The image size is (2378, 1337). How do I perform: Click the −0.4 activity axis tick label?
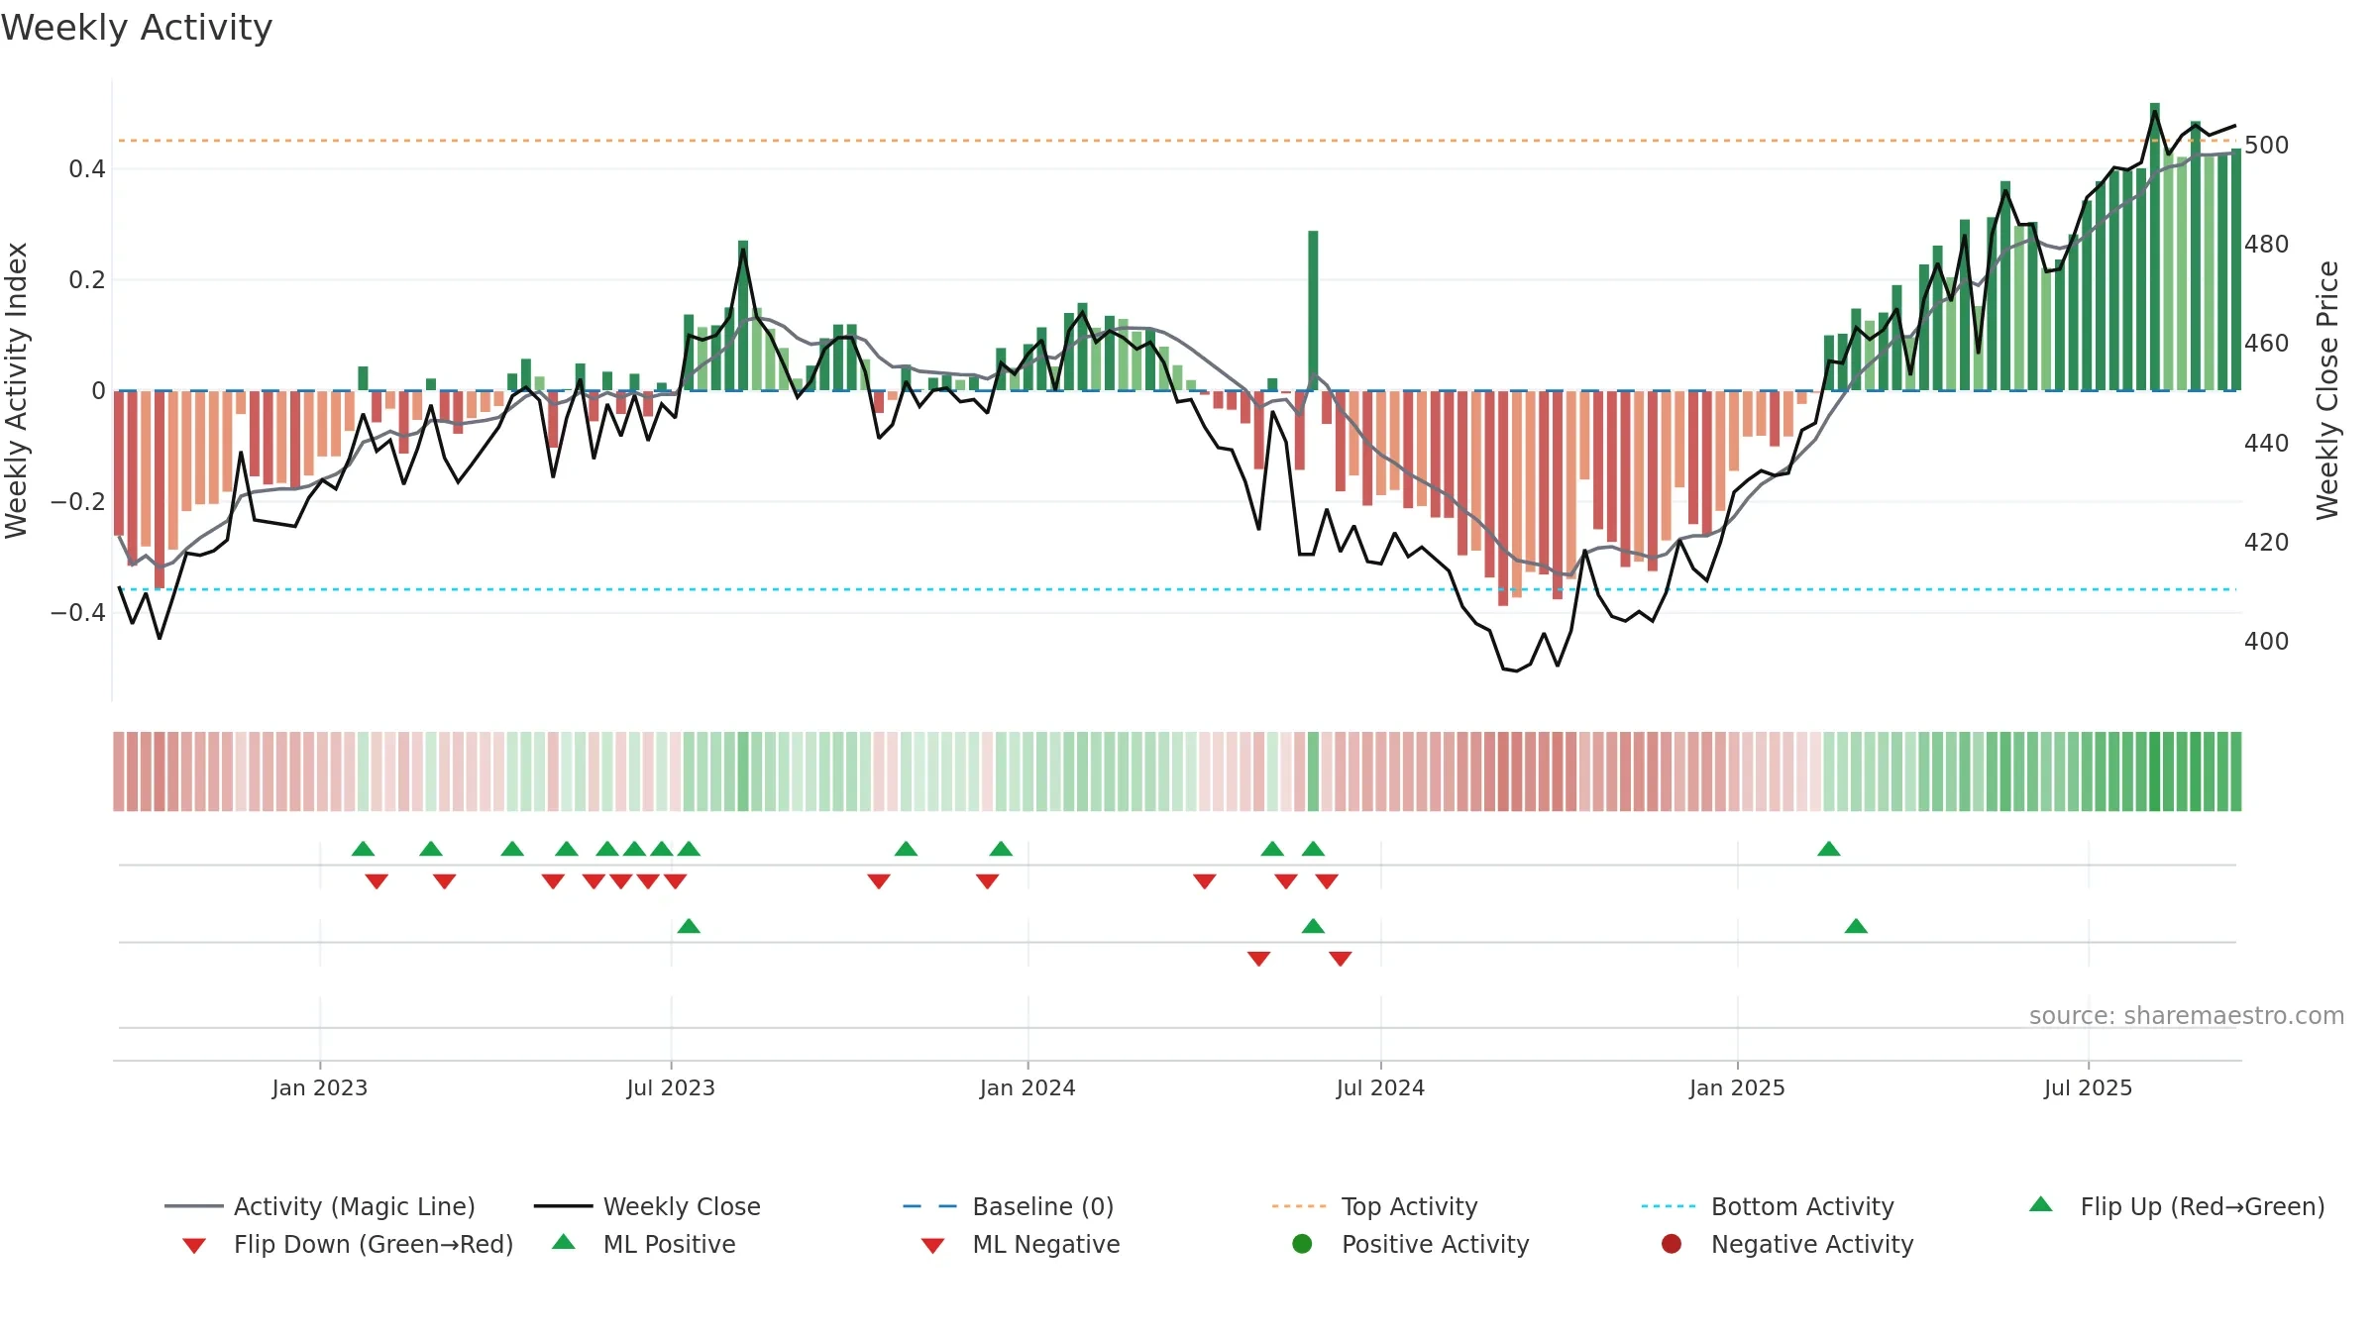[78, 612]
